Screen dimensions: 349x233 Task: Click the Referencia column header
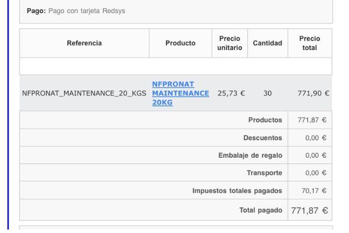coord(84,43)
